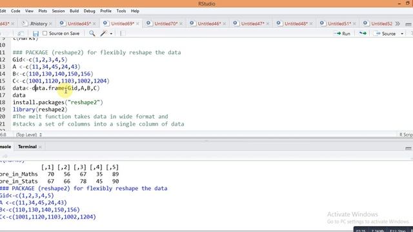
Task: Open the Source button dropdown arrow
Action: [x=402, y=34]
